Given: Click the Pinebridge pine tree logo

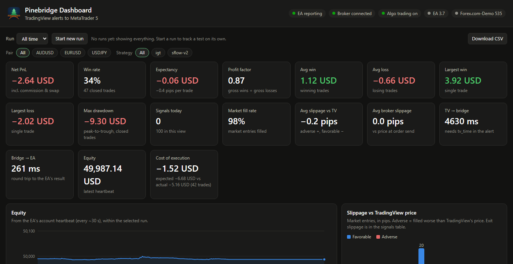Looking at the screenshot, I should 14,13.
